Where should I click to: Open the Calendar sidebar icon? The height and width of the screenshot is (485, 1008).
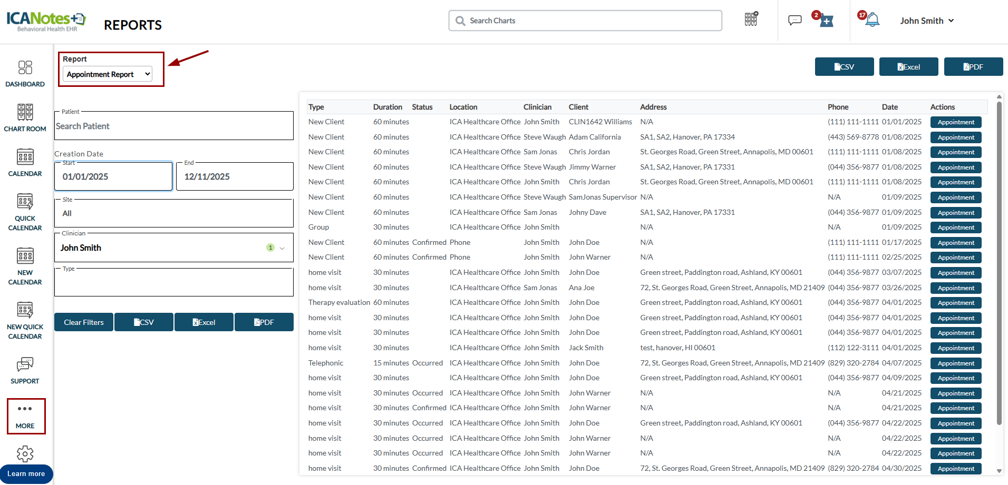click(x=25, y=162)
